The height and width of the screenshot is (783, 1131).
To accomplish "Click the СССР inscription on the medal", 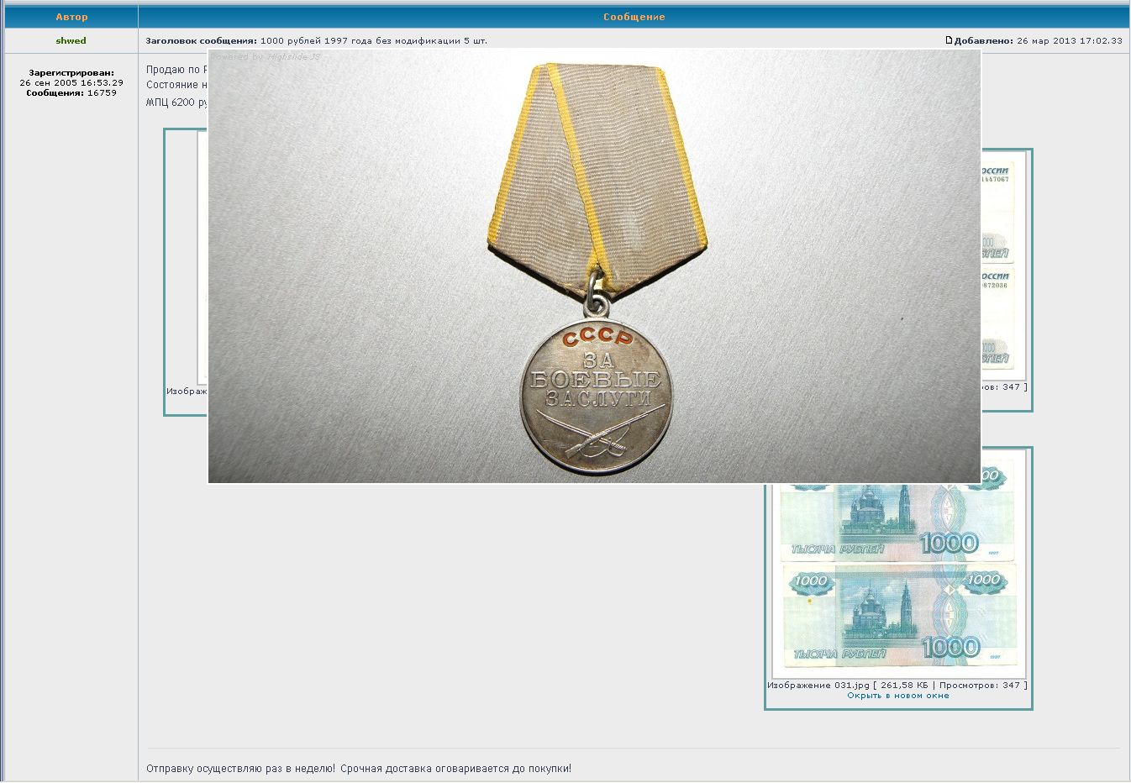I will [597, 338].
